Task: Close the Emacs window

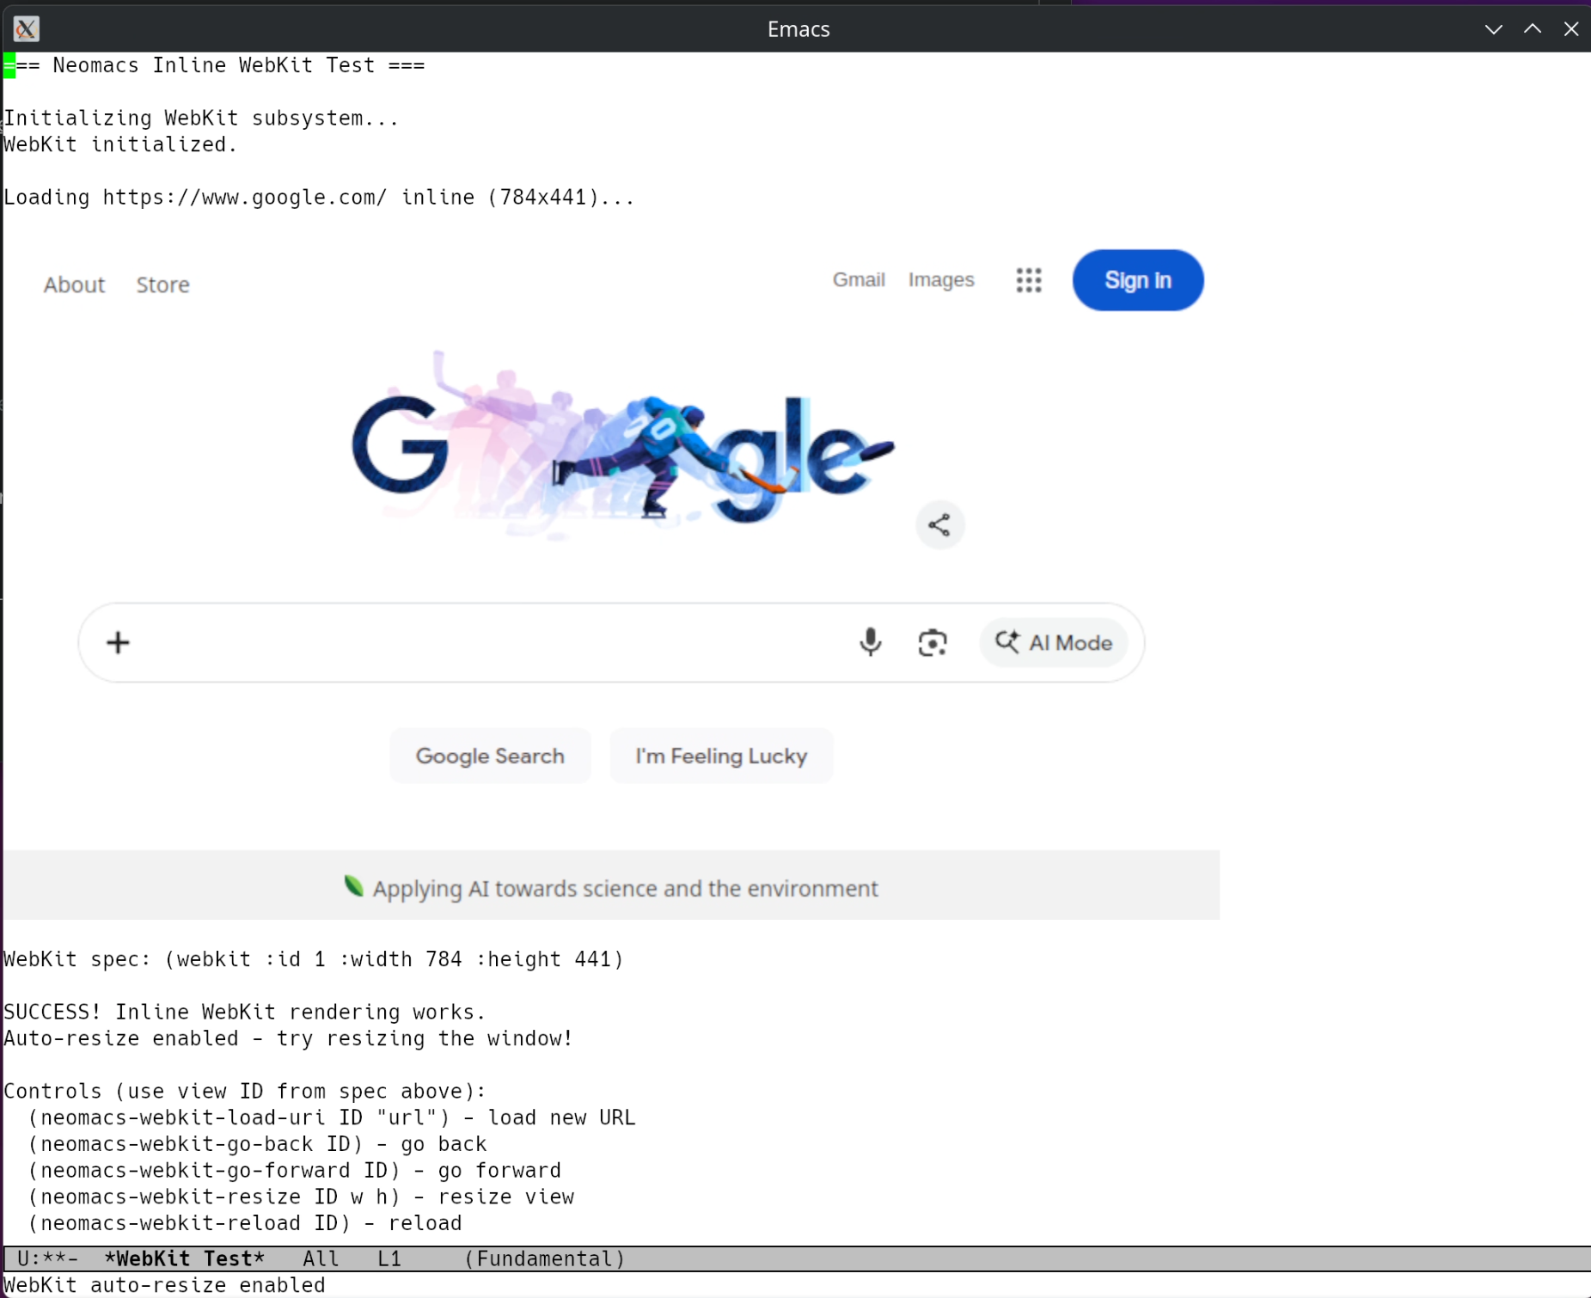Action: (1570, 29)
